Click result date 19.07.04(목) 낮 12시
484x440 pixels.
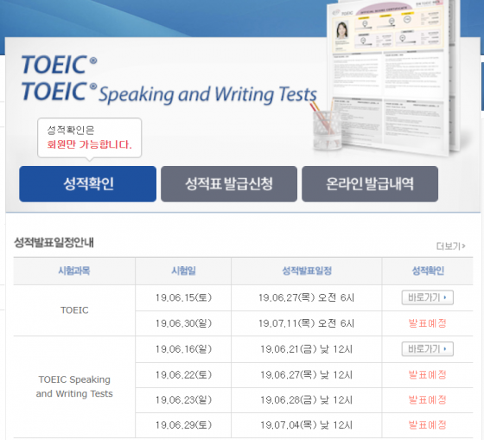click(x=306, y=425)
